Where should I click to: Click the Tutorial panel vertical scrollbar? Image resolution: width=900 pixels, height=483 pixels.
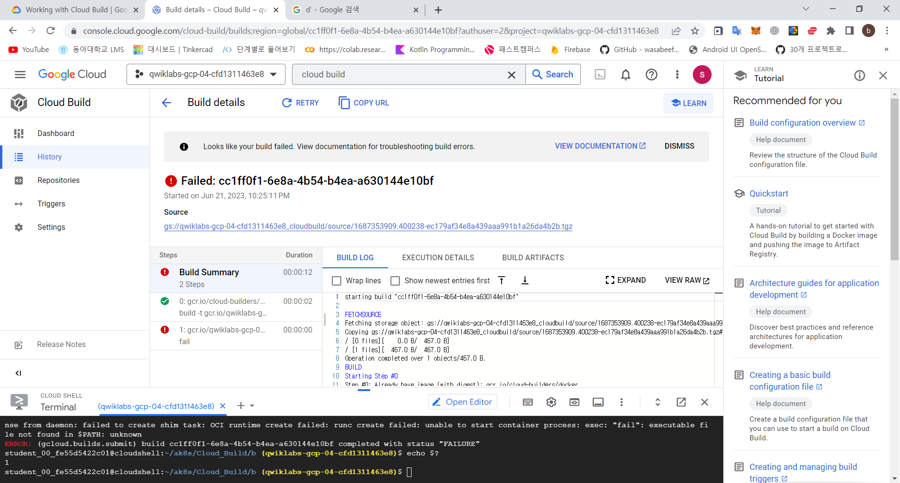point(894,178)
